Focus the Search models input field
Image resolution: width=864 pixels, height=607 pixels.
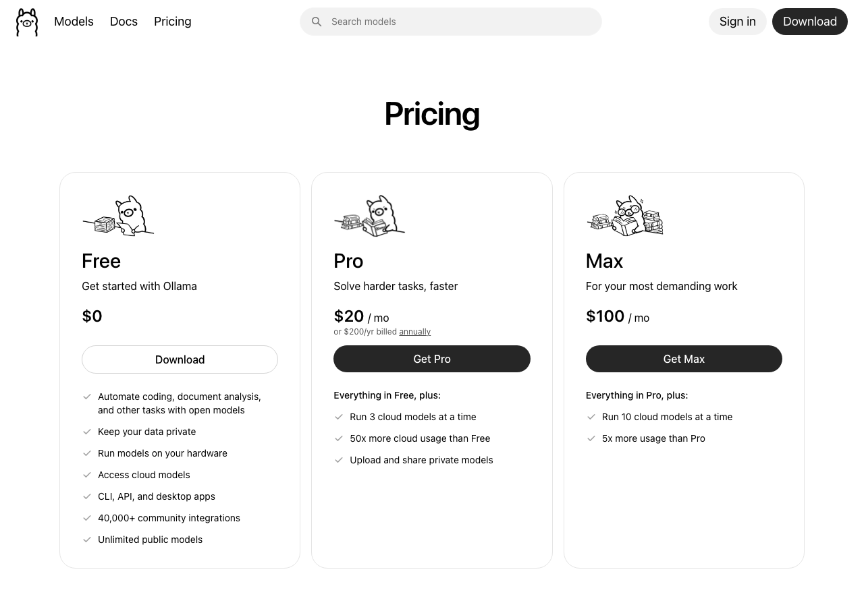tap(459, 22)
